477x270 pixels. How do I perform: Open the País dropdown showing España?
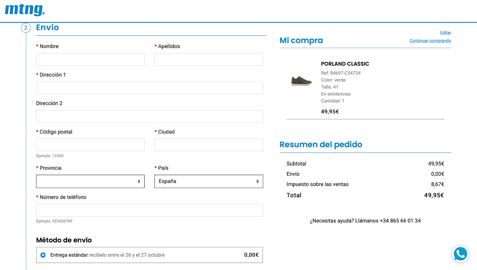(x=209, y=181)
